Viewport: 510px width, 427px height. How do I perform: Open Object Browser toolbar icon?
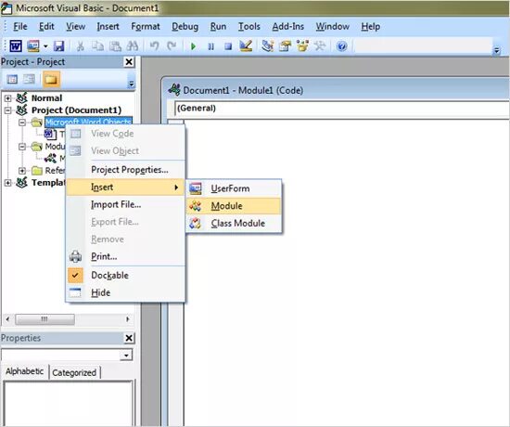tap(302, 46)
